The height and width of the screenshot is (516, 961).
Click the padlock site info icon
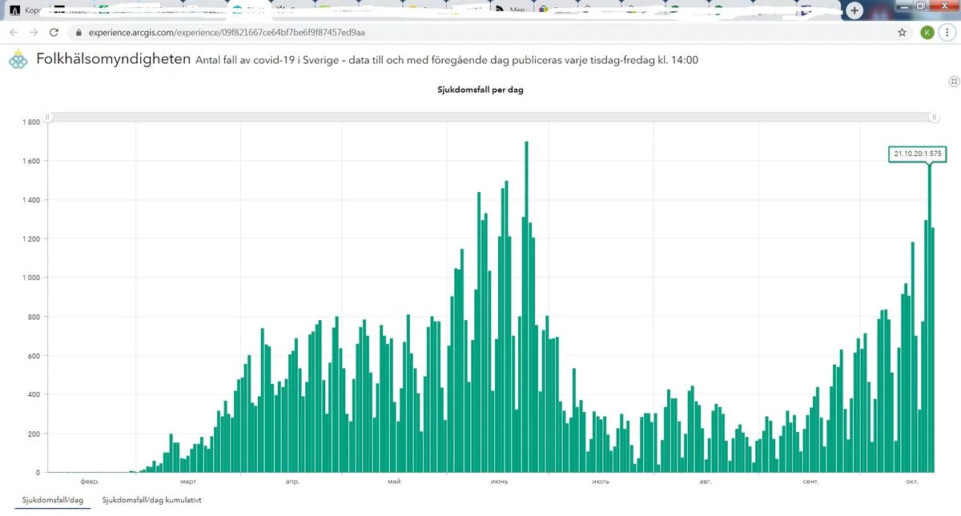click(x=78, y=33)
